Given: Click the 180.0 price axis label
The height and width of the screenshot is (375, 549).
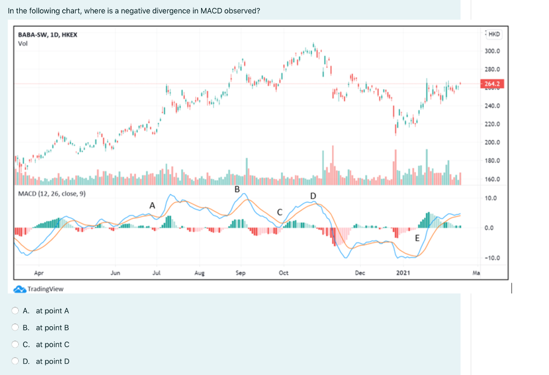Looking at the screenshot, I should (x=492, y=161).
